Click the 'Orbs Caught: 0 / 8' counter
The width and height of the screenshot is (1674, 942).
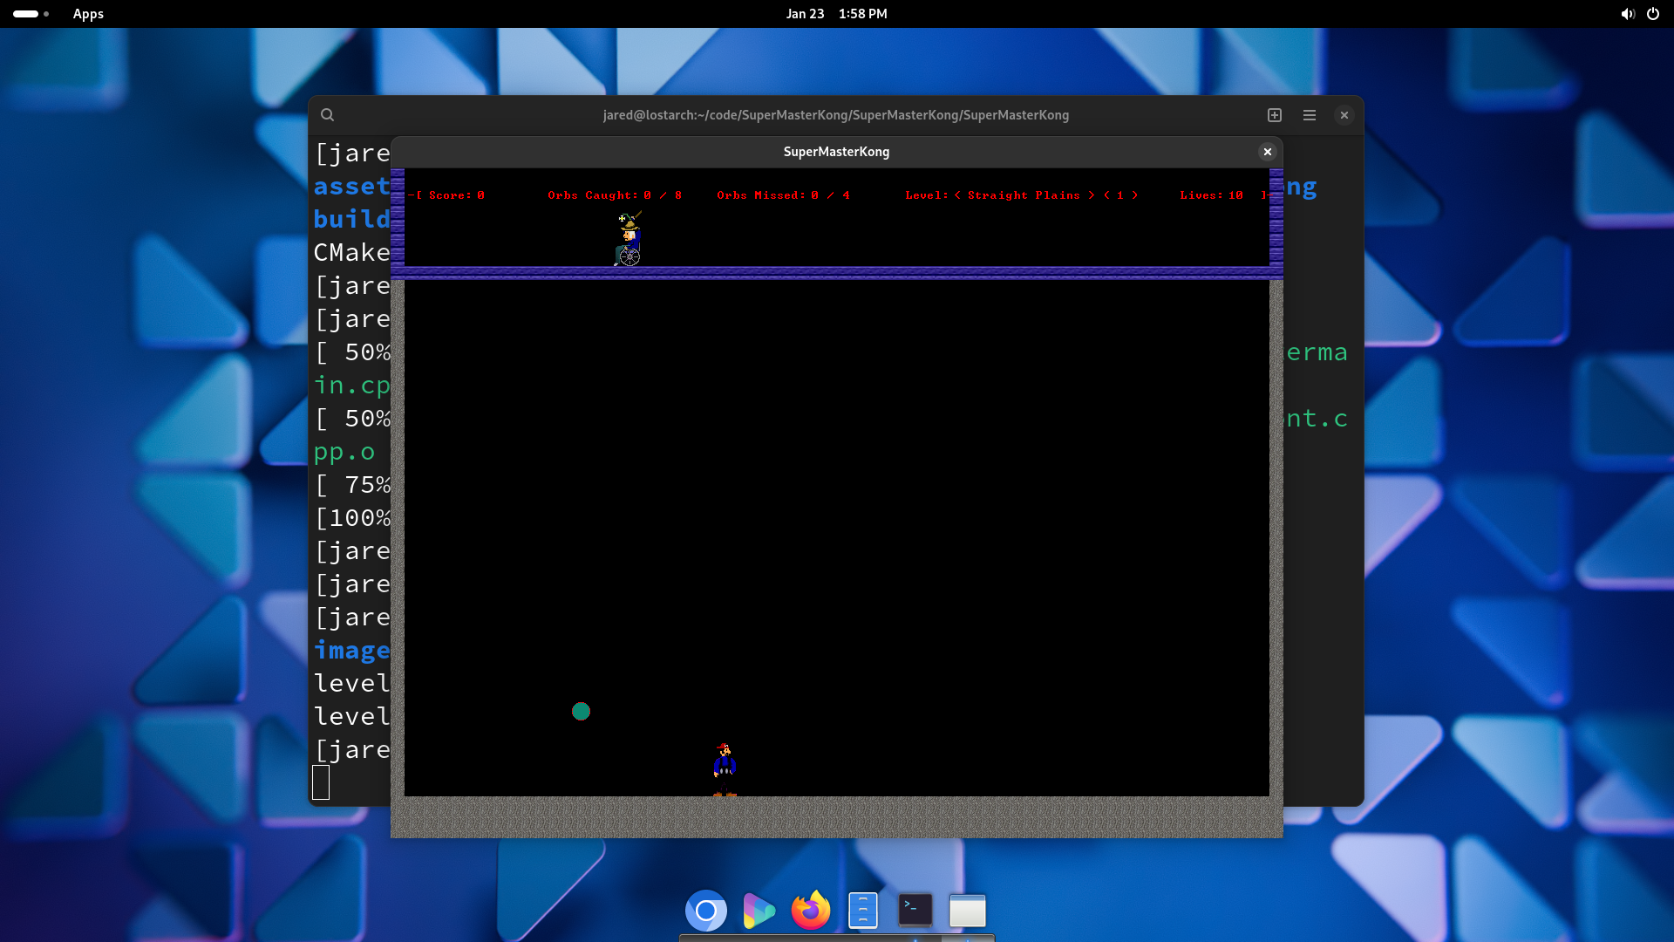[x=615, y=195]
